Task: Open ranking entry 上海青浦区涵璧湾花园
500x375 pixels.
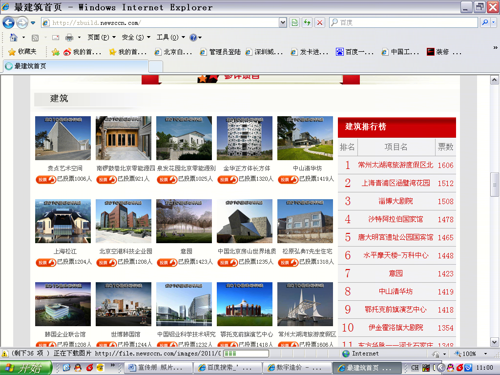Action: [x=396, y=183]
